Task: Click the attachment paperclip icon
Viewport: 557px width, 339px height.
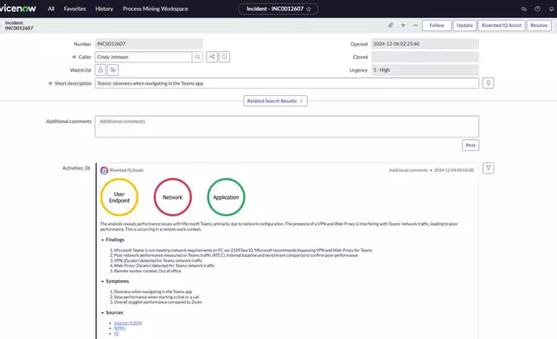Action: point(390,25)
